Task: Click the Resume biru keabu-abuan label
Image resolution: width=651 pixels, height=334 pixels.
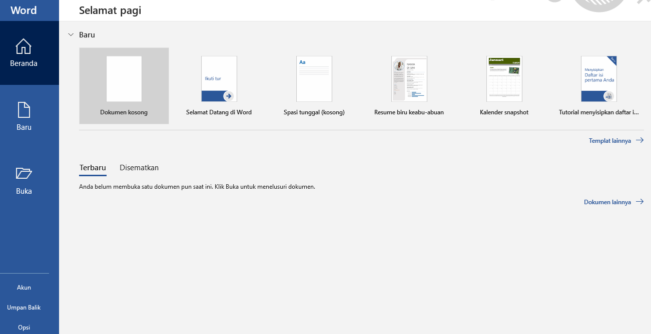Action: point(409,112)
